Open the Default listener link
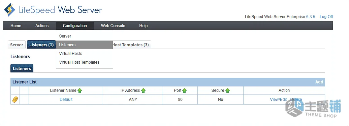Screen dimensions: 349x126 pyautogui.click(x=66, y=100)
